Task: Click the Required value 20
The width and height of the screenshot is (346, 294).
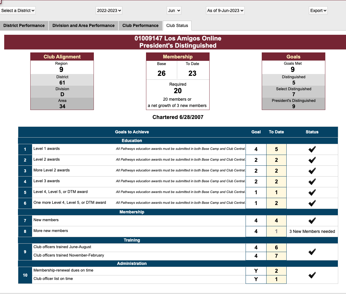Action: click(x=177, y=91)
